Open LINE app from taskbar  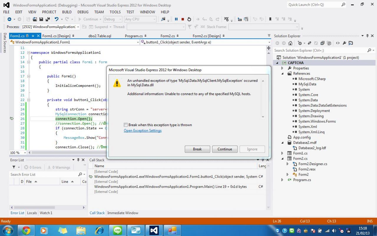(118, 230)
